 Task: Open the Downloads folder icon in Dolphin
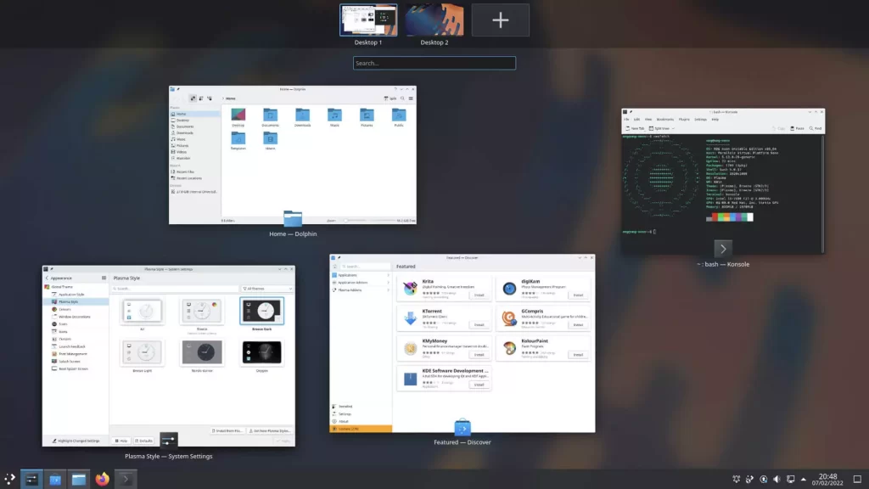coord(303,115)
